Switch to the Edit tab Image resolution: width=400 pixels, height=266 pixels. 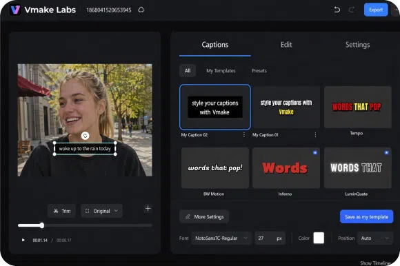[286, 45]
